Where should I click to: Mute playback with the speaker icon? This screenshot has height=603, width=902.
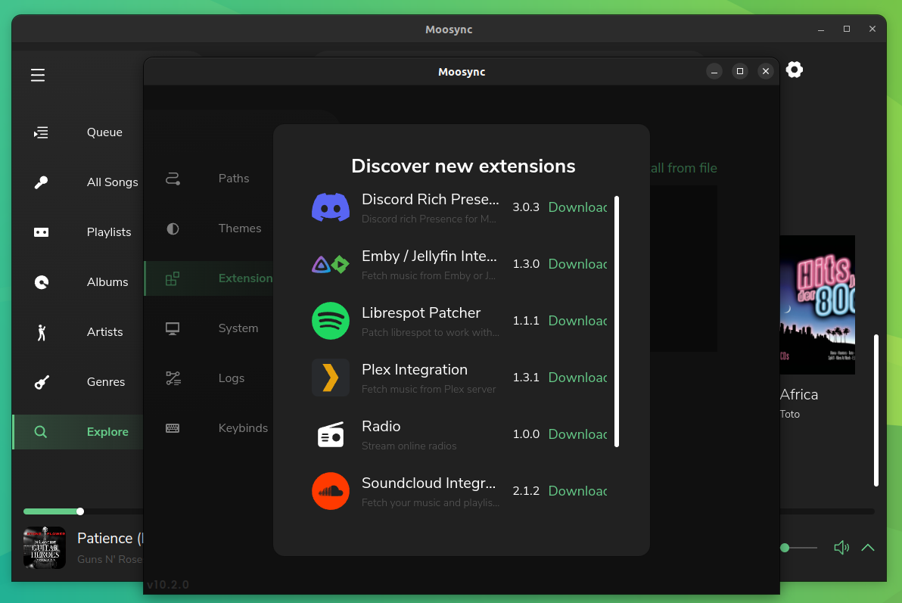(x=841, y=547)
